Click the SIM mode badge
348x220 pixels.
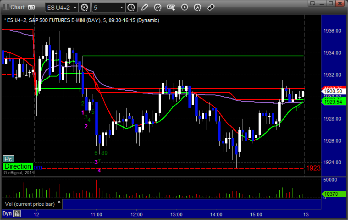click(x=31, y=7)
